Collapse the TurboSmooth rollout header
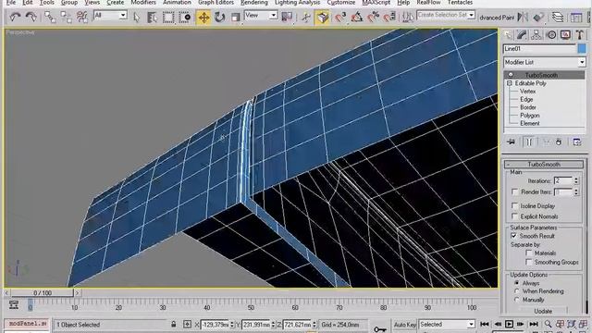 coord(544,165)
